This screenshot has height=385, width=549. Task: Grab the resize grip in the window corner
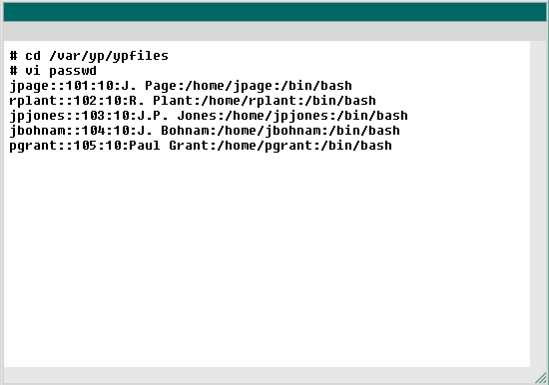tap(541, 377)
